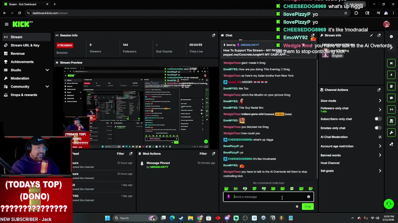Click the notes page icon in the right sidebar
398x223 pixels.
click(x=391, y=86)
